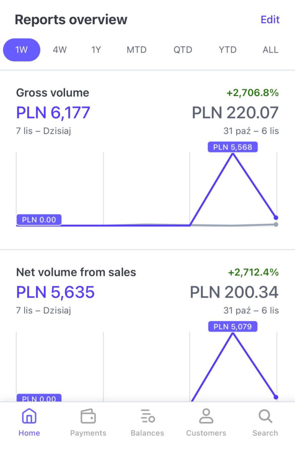Switch to the 4W time range
The image size is (295, 449).
[60, 50]
